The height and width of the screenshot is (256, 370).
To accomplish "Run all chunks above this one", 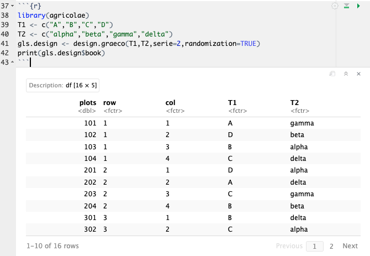I will (347, 6).
